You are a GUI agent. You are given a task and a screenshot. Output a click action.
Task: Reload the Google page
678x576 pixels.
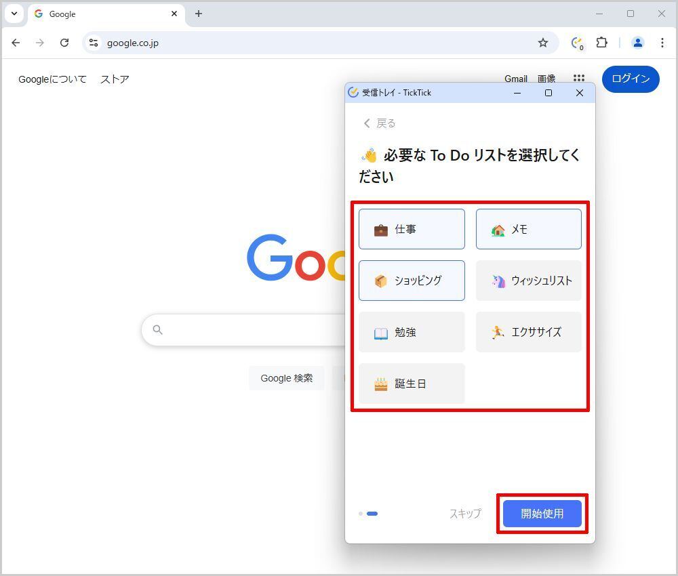tap(64, 43)
